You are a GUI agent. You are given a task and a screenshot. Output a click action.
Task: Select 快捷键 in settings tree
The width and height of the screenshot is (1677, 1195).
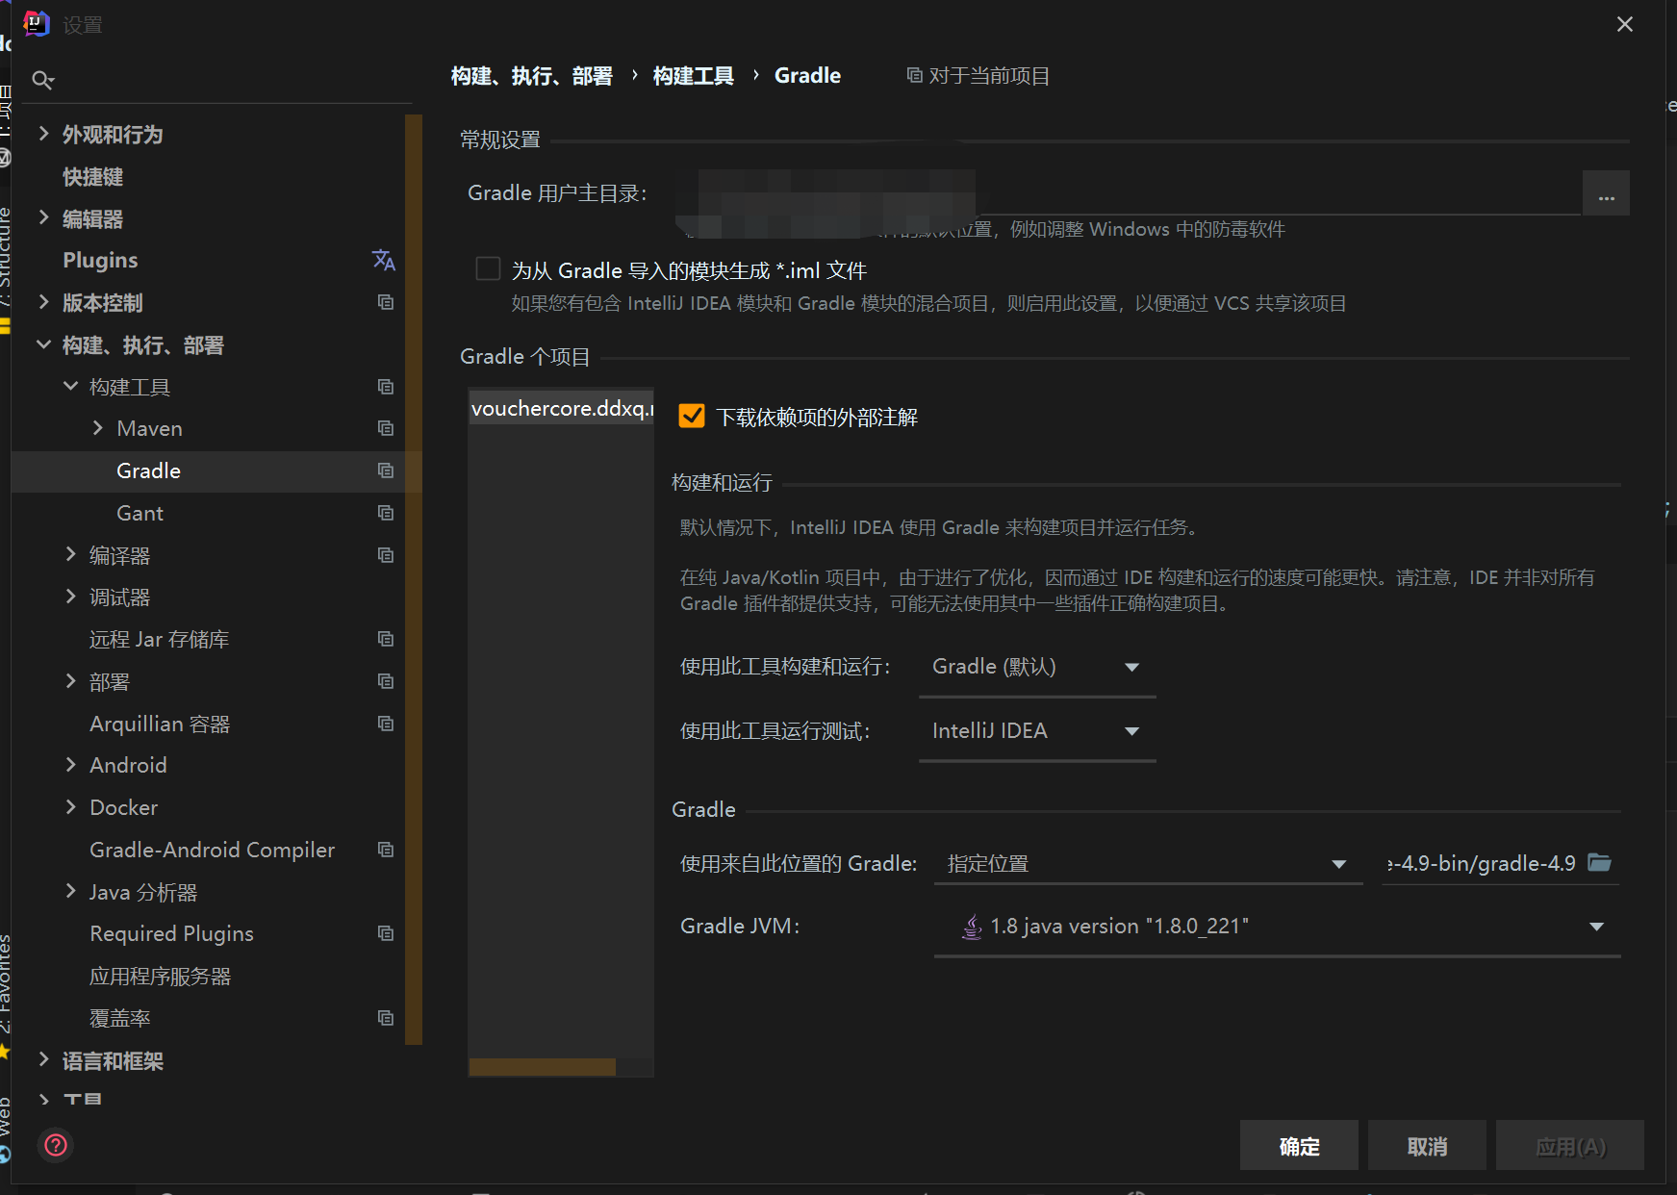92,177
